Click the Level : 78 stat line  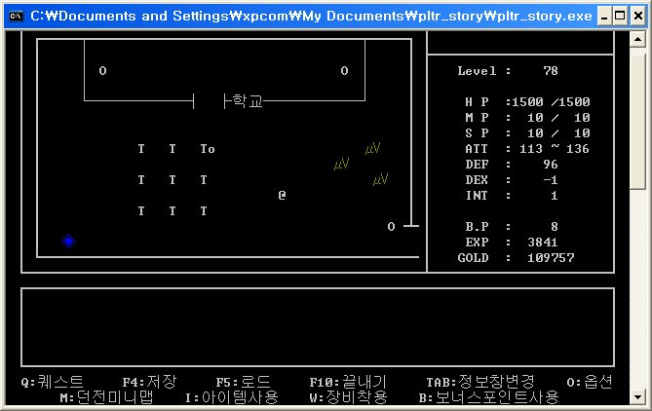coord(508,71)
